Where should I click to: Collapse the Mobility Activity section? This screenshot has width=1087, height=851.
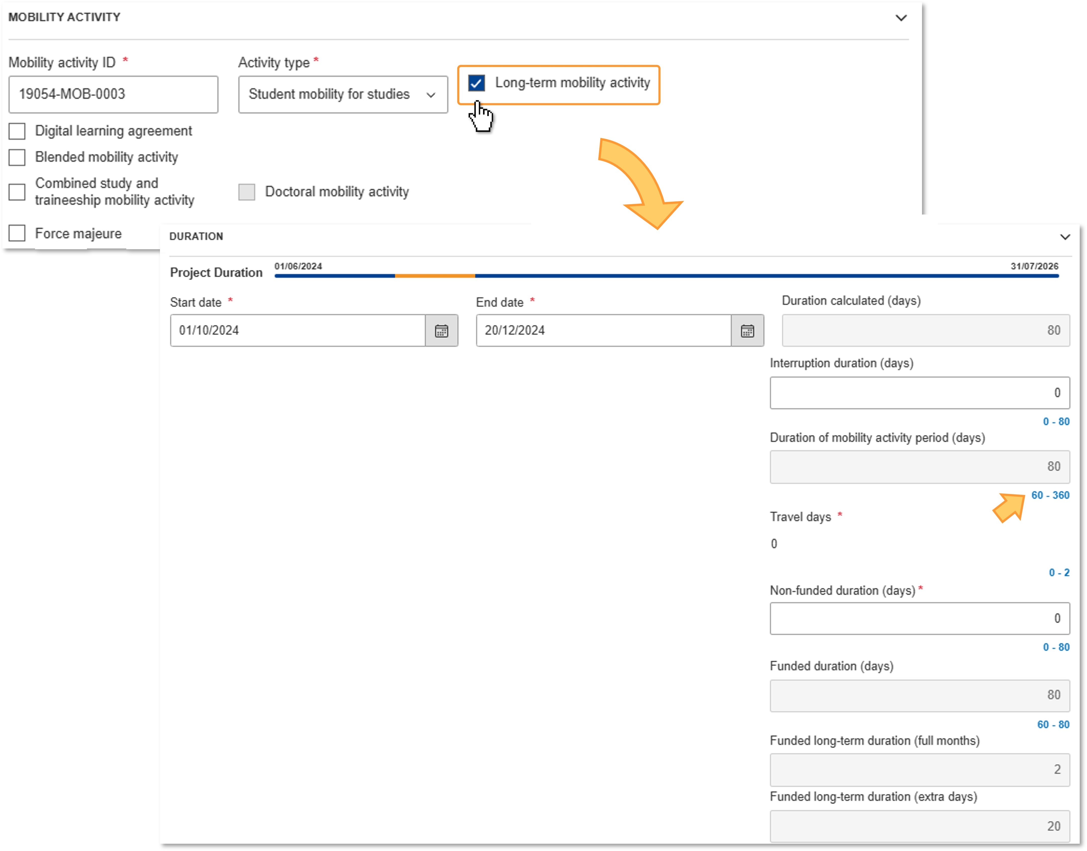(x=901, y=18)
